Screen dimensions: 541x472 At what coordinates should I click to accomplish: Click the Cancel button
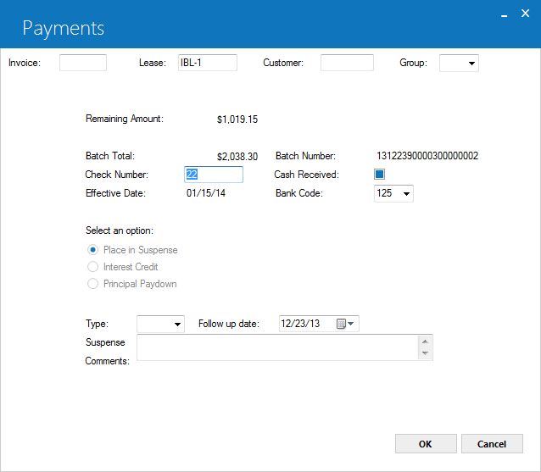pyautogui.click(x=492, y=444)
